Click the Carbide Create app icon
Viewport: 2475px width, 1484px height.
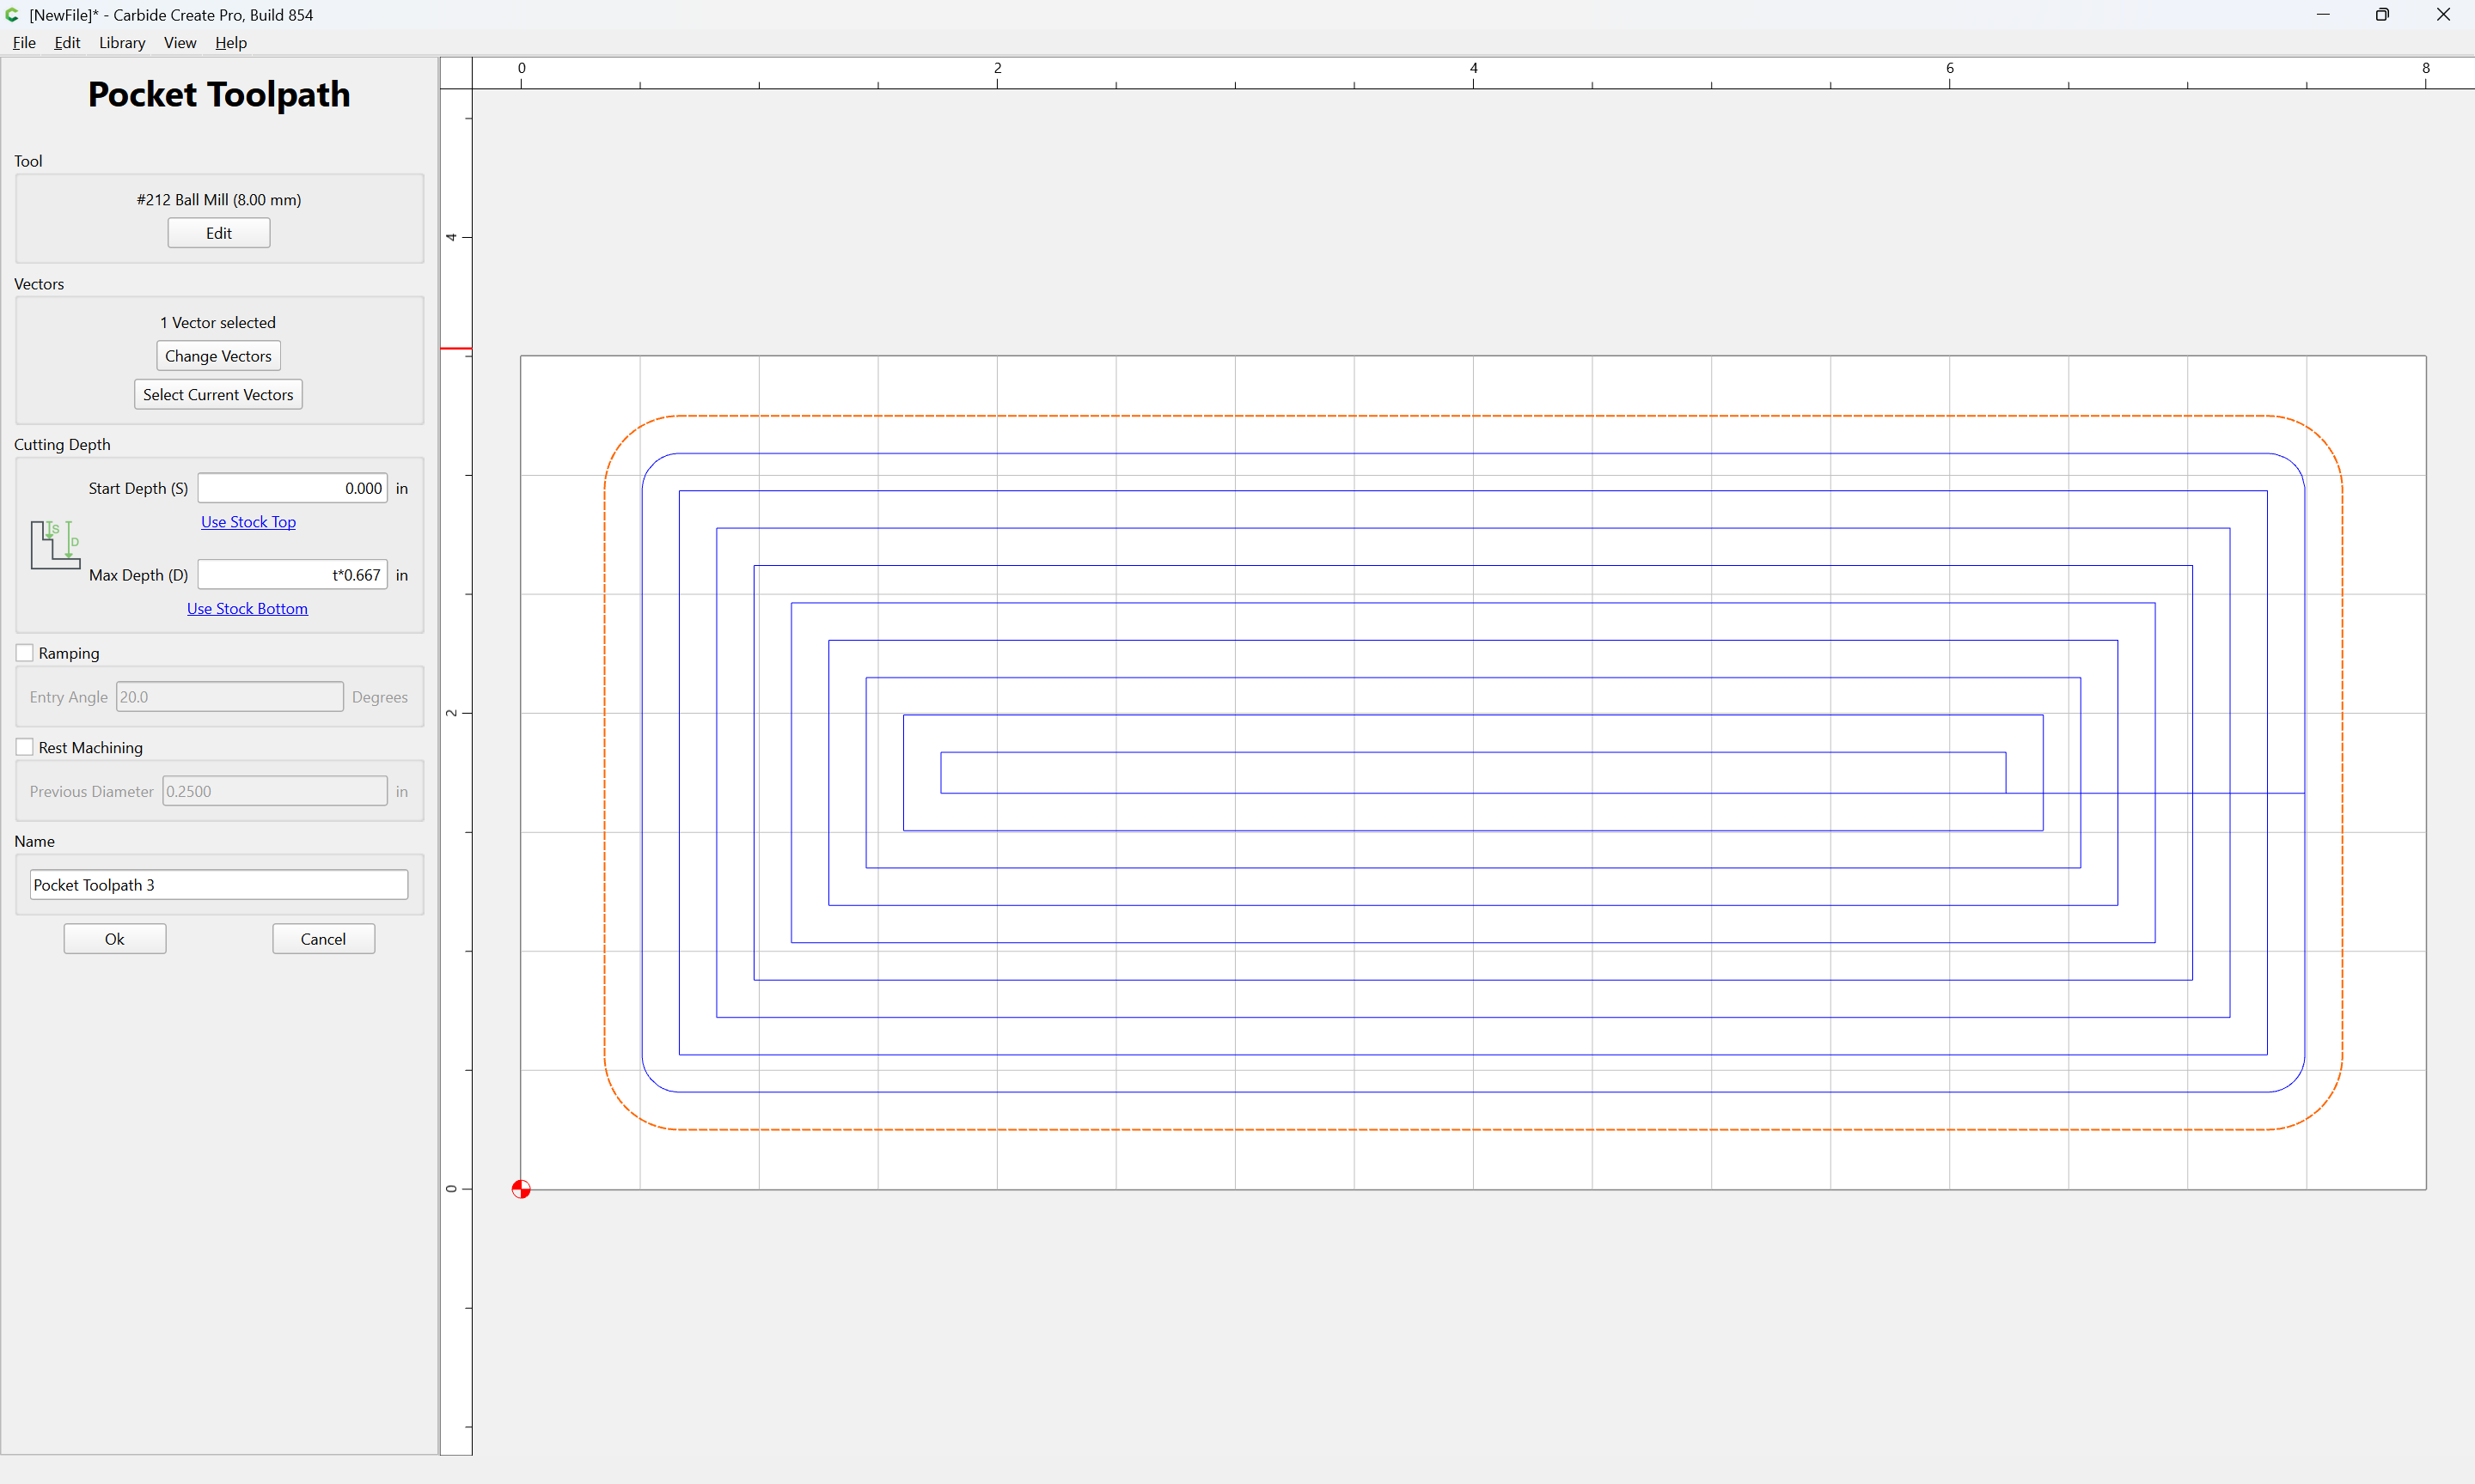(x=12, y=15)
